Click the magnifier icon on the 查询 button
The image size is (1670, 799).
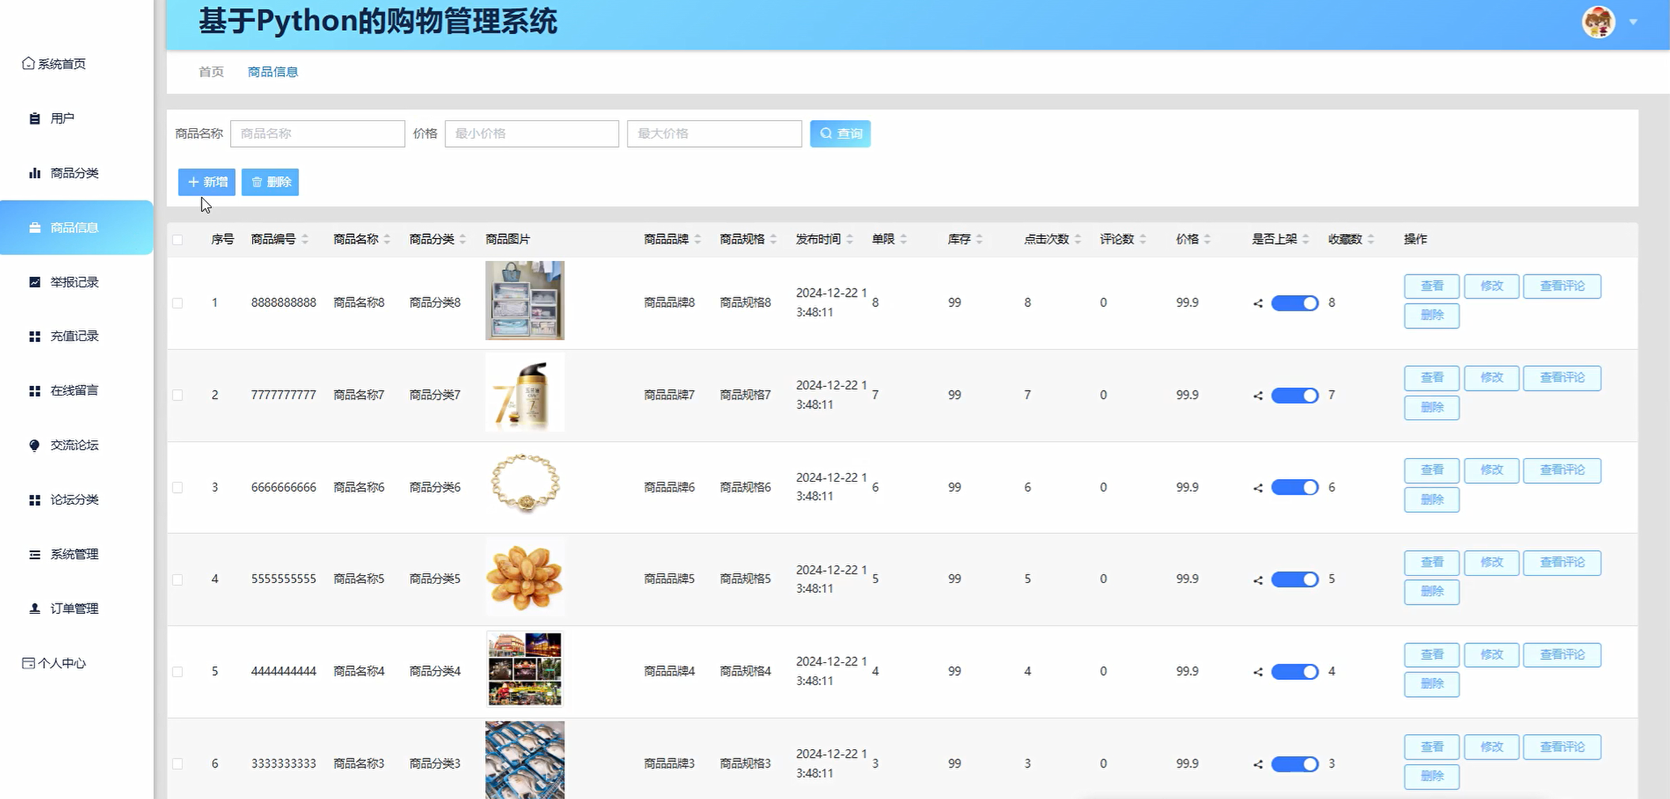tap(825, 134)
